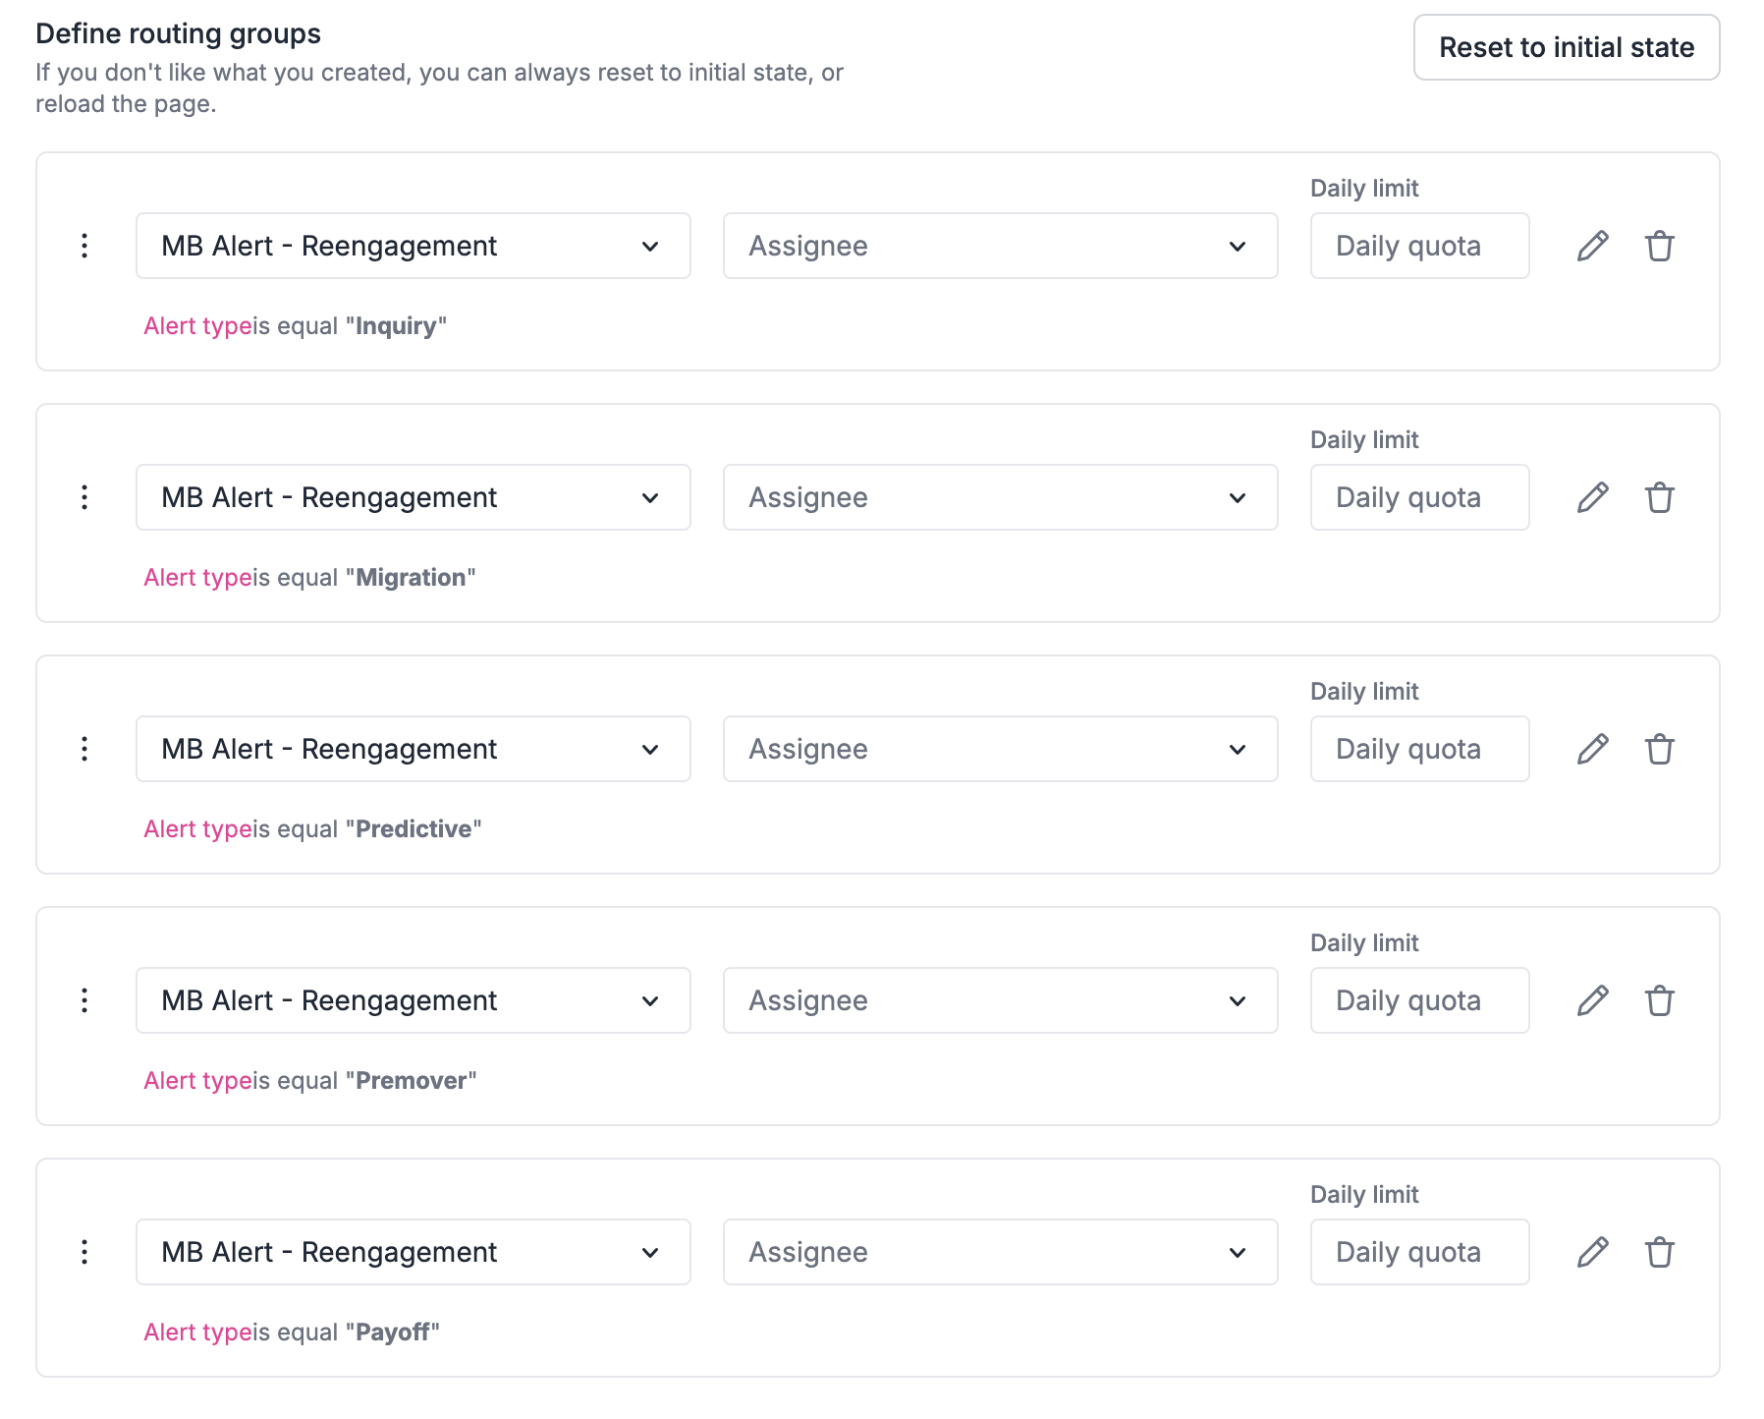This screenshot has height=1419, width=1764.
Task: Delete the Payoff routing group
Action: click(1661, 1252)
